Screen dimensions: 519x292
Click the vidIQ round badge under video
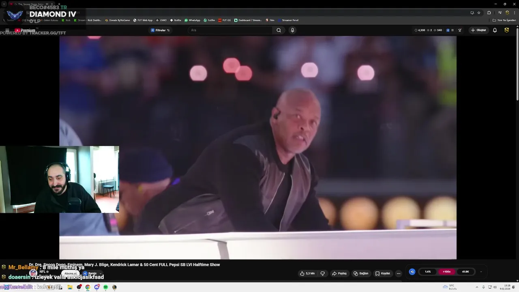(x=412, y=272)
